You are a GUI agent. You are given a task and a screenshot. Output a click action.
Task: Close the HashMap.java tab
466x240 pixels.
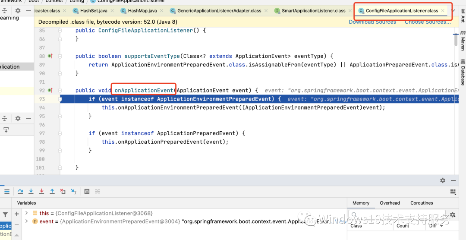(162, 11)
